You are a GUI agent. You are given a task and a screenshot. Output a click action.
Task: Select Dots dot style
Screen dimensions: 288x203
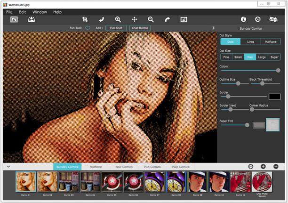coord(230,41)
